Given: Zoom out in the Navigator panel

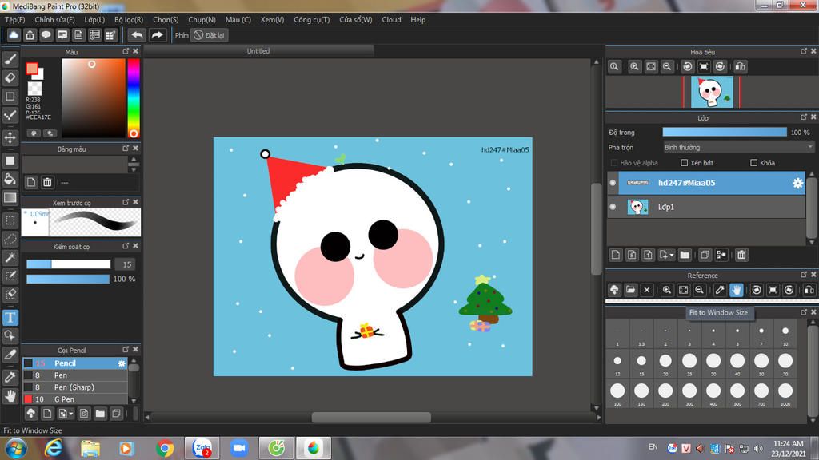Looking at the screenshot, I should [x=667, y=67].
